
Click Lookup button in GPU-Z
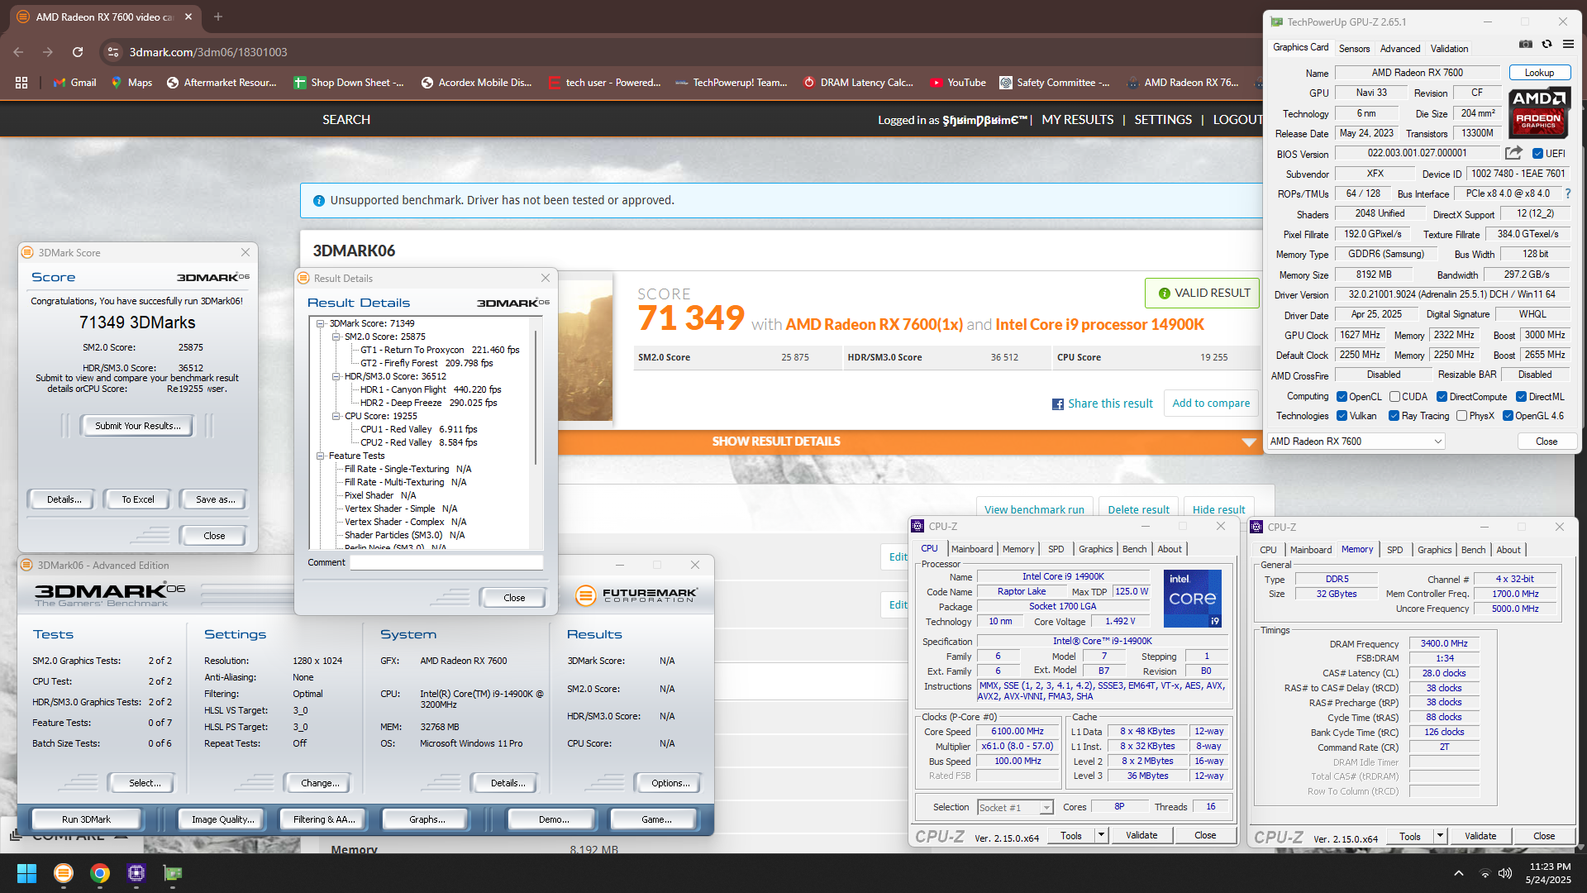1539,73
